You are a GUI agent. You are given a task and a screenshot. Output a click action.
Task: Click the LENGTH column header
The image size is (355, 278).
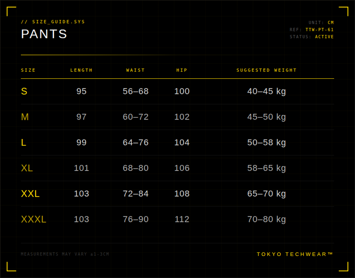(81, 70)
